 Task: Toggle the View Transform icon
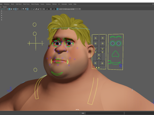[57, 9]
